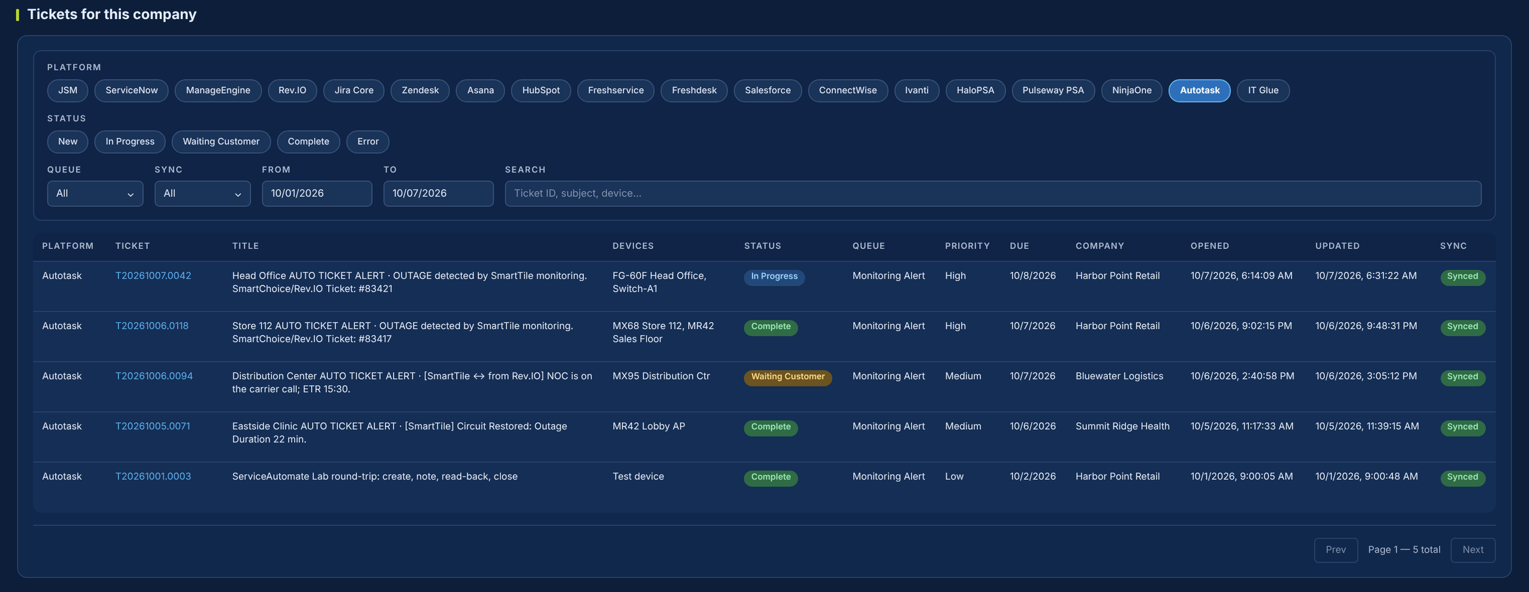Click the Test device cell
The image size is (1529, 592).
point(638,477)
